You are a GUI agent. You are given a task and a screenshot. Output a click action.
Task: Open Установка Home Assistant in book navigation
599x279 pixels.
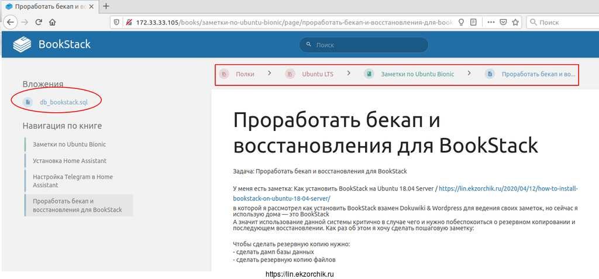point(70,161)
